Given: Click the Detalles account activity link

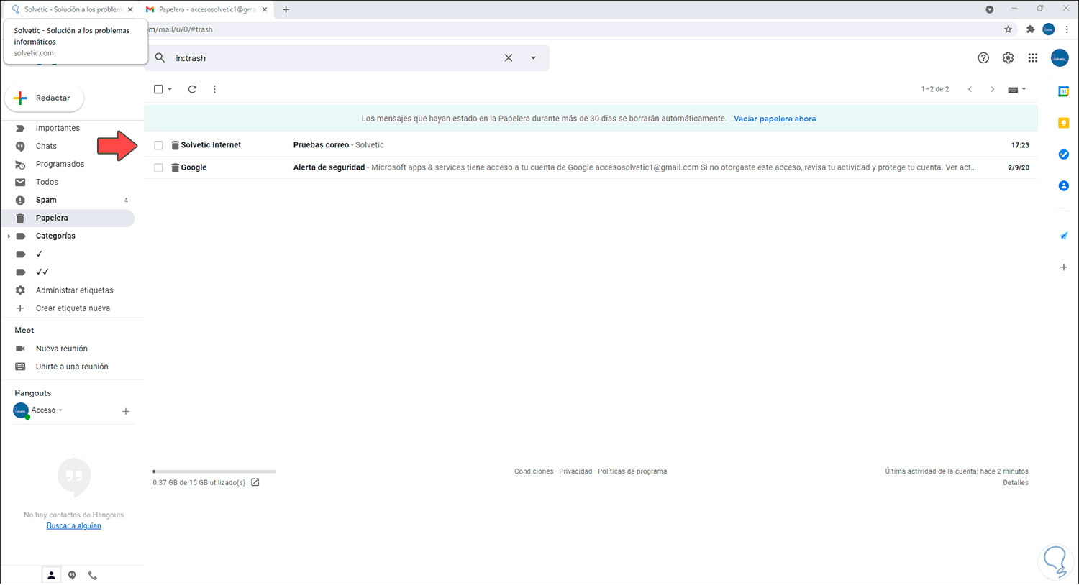Looking at the screenshot, I should point(1016,482).
